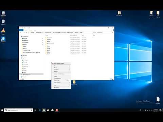
Task: Choose Paste shortcut in context menu
Action: (61, 78)
